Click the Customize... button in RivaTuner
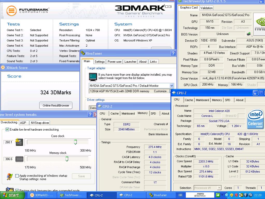The width and height of the screenshot is (265, 199). pyautogui.click(x=161, y=91)
